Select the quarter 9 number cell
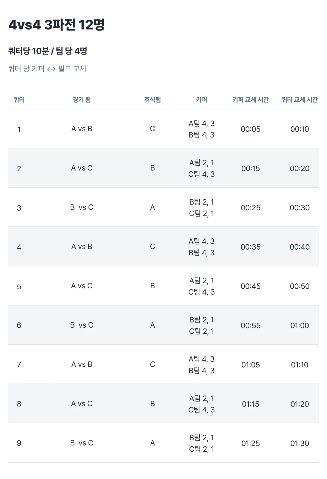Viewport: 327px width, 479px height. 19,443
